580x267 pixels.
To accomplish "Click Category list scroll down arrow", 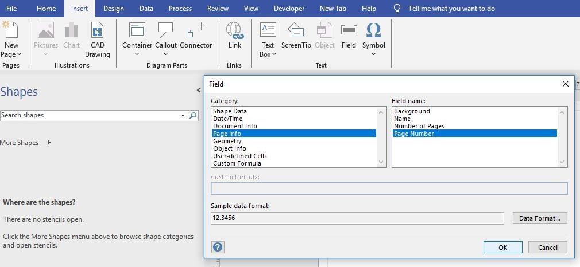I will pos(381,162).
